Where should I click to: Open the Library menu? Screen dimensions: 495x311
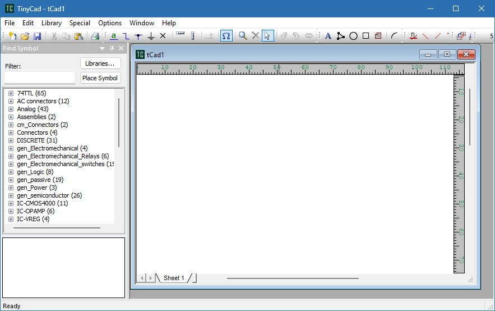(52, 23)
